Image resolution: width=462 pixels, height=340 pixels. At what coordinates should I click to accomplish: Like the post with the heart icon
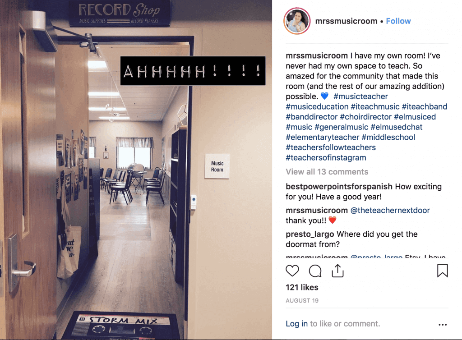292,271
